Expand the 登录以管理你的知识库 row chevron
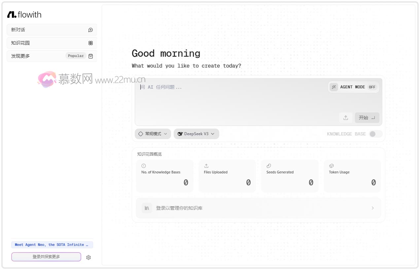This screenshot has height=270, width=420. tap(373, 208)
